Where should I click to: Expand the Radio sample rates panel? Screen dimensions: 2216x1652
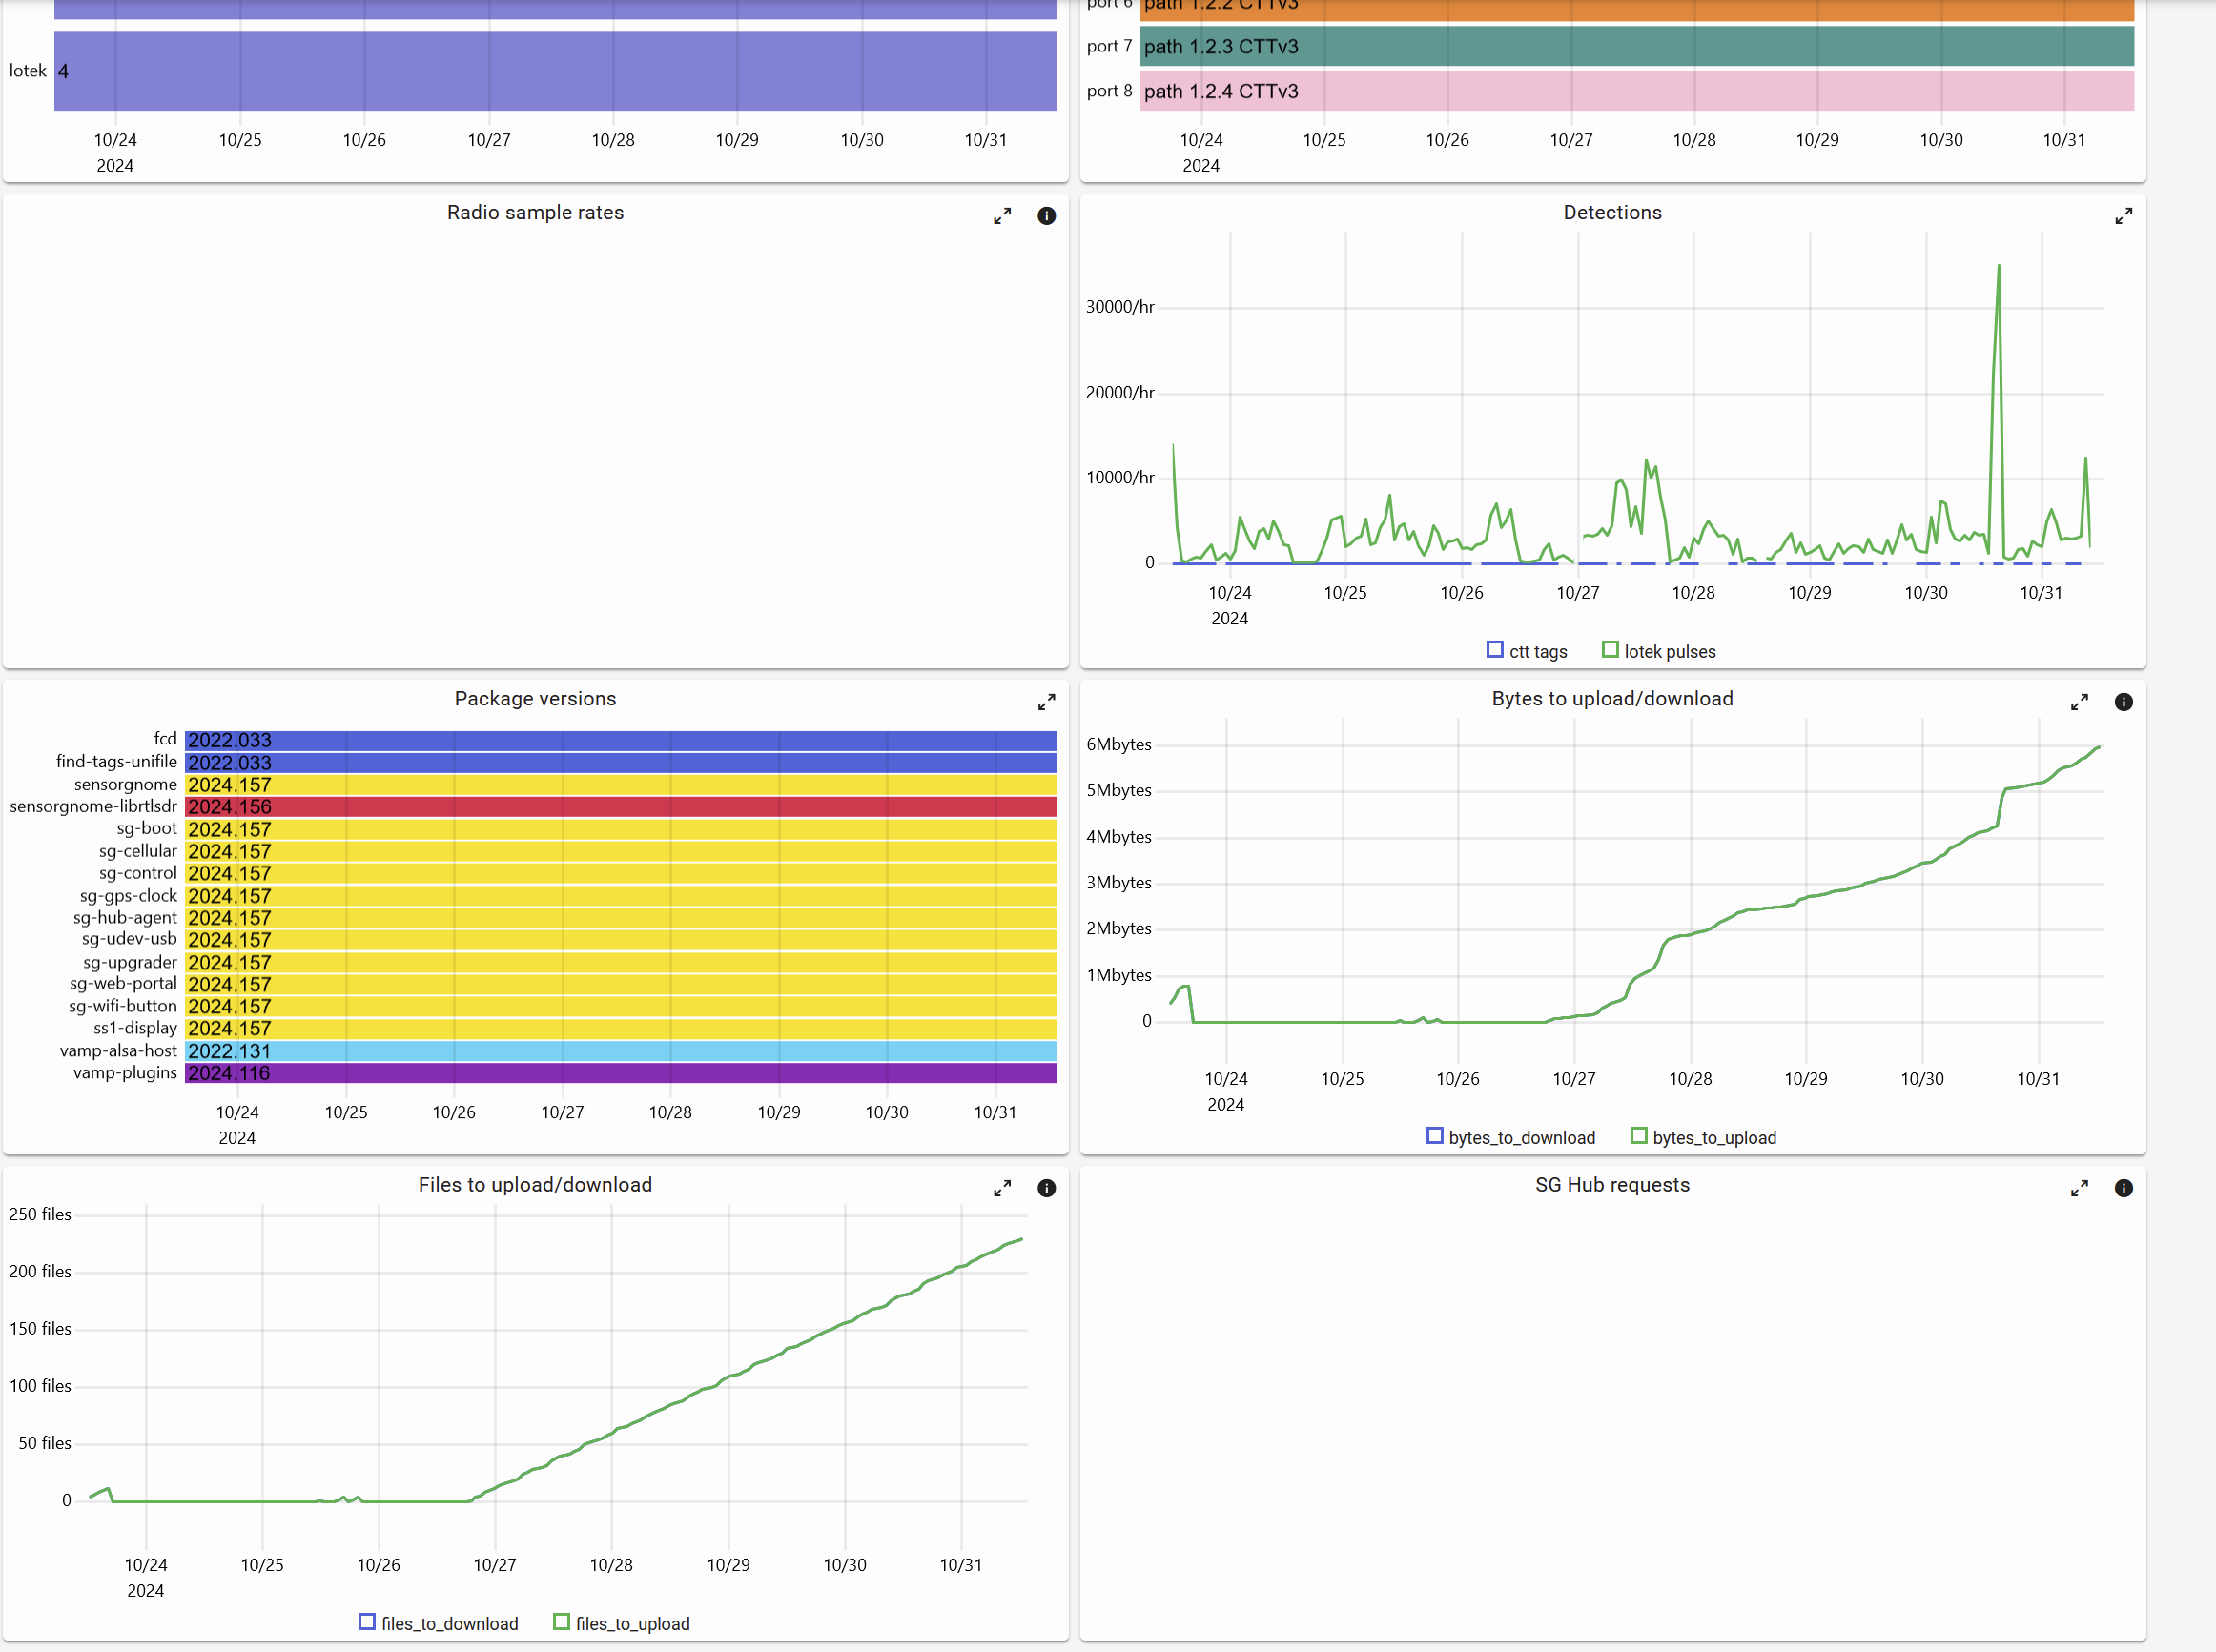coord(1002,216)
